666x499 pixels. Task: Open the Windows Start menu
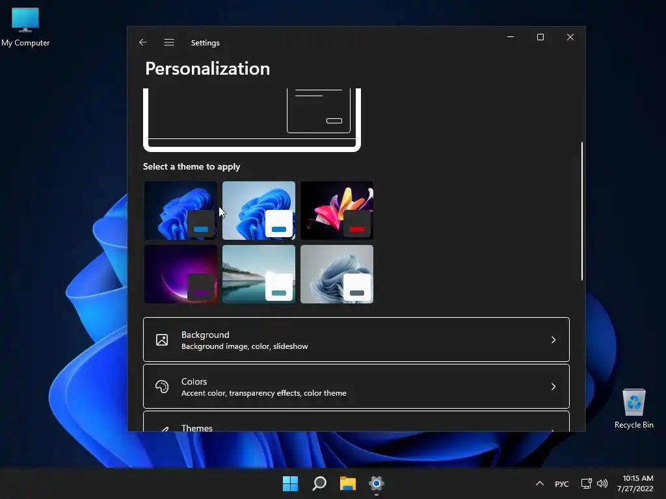coord(291,483)
